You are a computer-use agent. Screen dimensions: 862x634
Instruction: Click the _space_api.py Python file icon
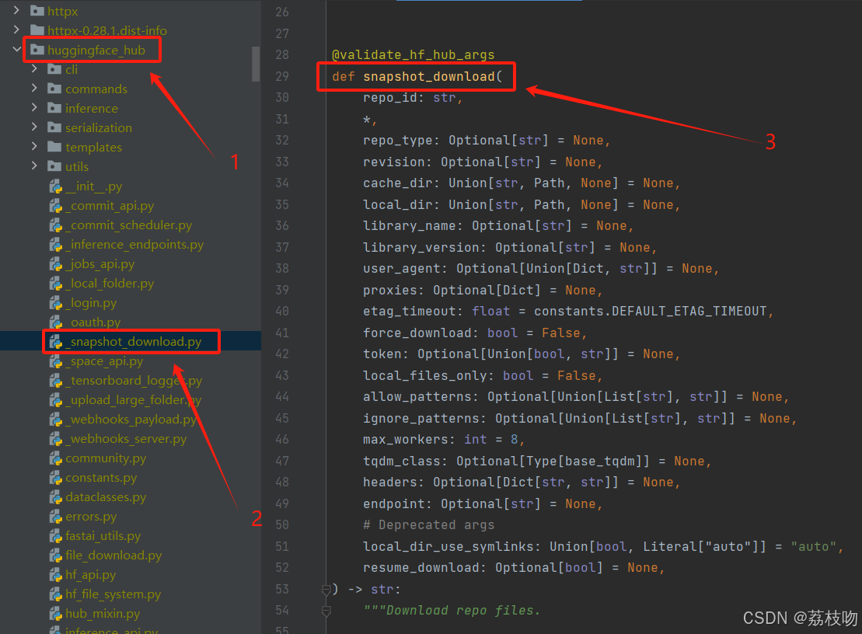coord(55,361)
